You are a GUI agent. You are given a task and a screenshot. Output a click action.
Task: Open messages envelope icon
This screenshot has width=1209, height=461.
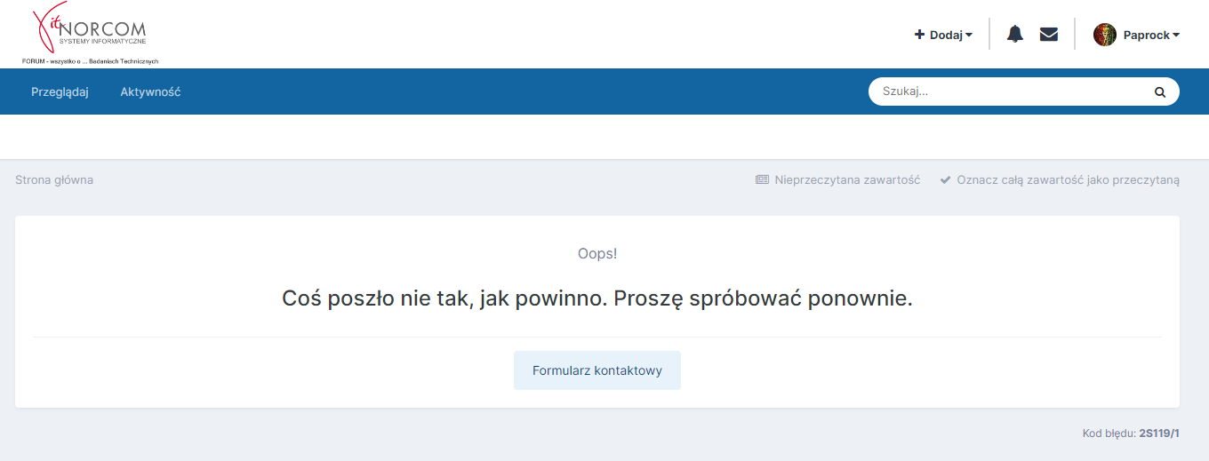(1049, 35)
